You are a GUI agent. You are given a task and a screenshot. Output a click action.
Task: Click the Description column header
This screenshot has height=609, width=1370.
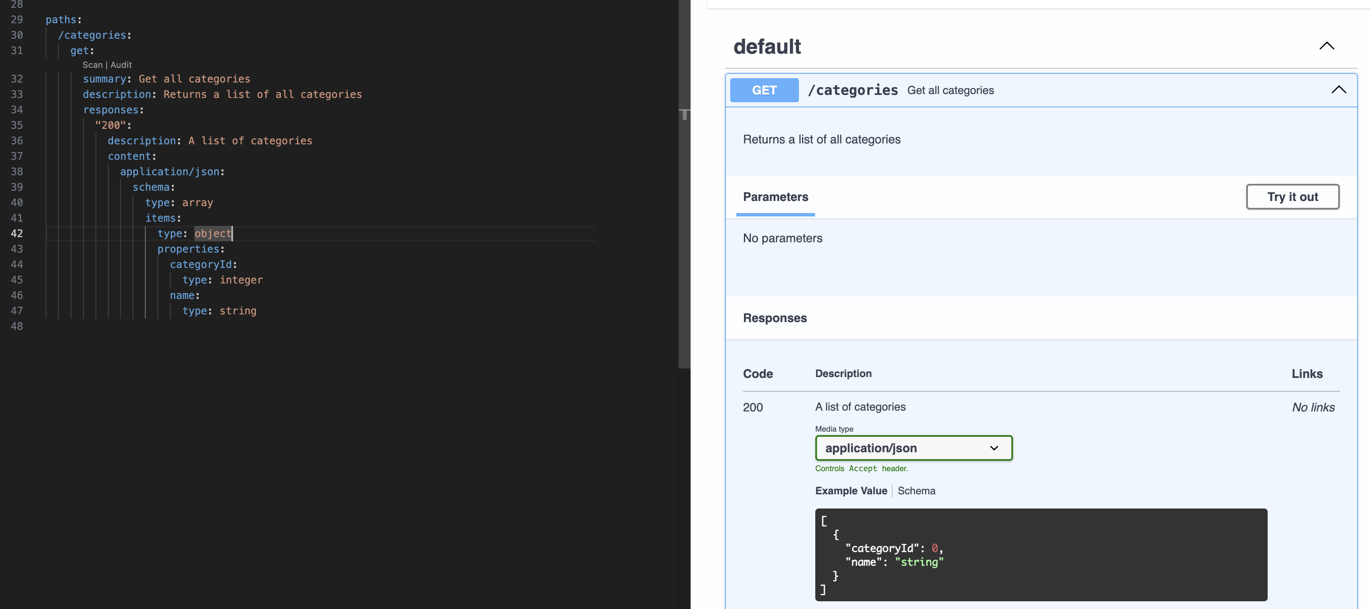[843, 373]
